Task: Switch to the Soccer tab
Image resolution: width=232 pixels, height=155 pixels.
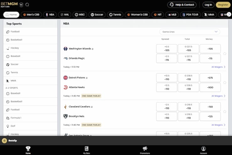Action: click(97, 15)
